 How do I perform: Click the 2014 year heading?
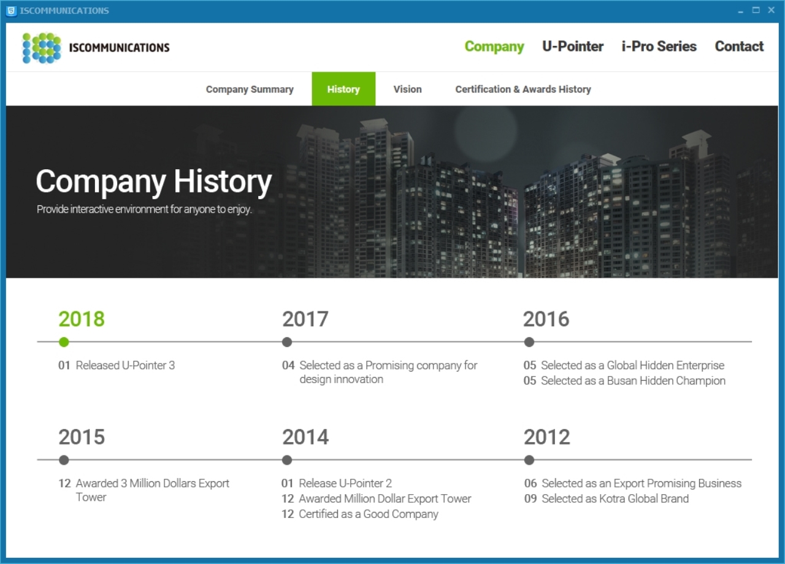(305, 437)
